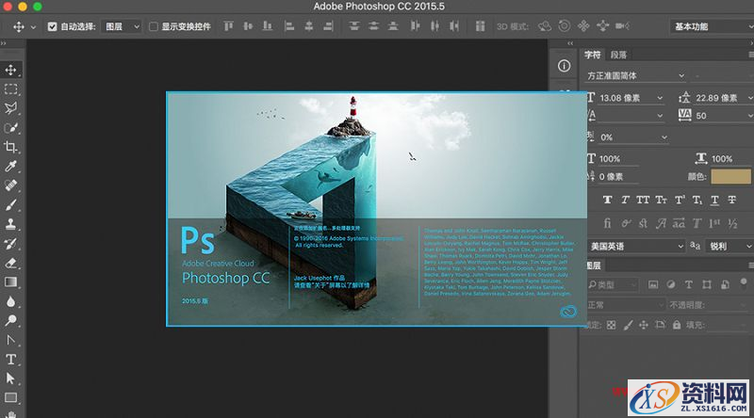The image size is (754, 418).
Task: Open the 基本功能 workspace dropdown
Action: coord(705,26)
